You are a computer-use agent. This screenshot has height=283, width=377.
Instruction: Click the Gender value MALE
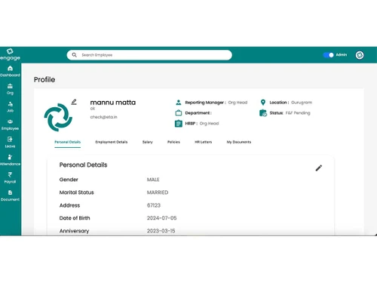[x=153, y=180]
